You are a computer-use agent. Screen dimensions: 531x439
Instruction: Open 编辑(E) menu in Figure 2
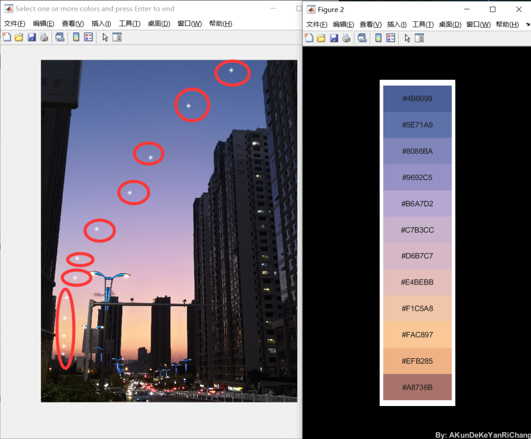[x=343, y=25]
